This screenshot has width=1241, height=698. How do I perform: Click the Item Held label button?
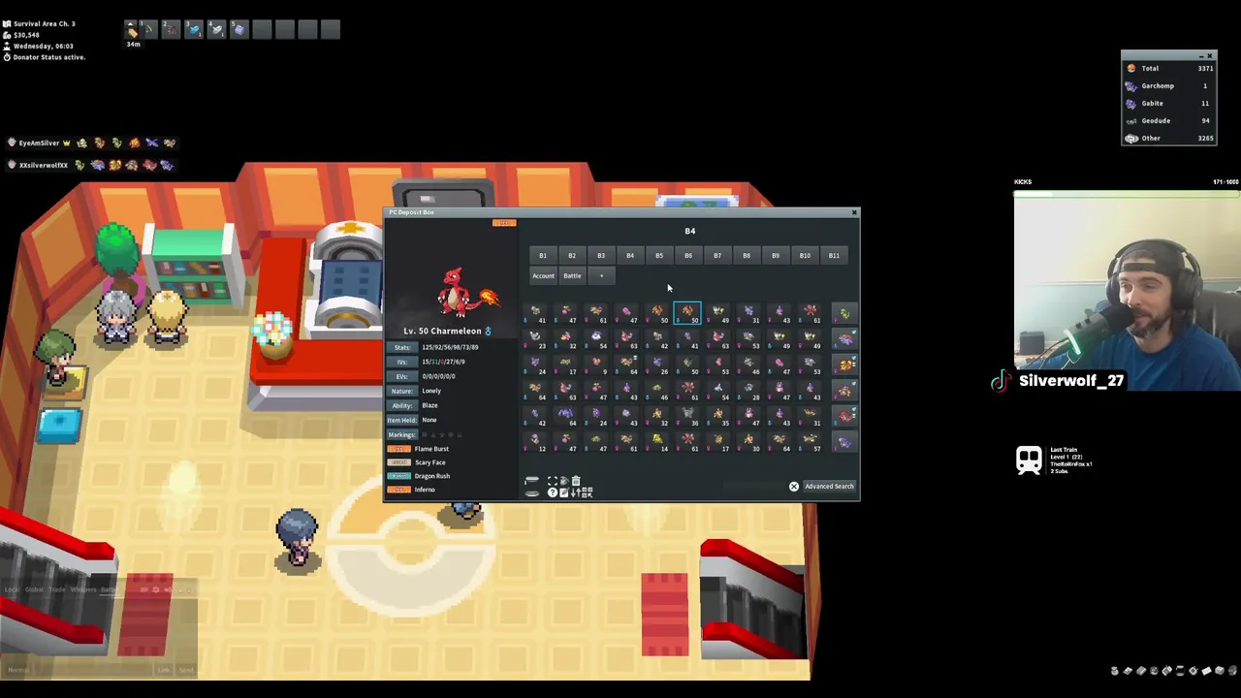click(x=402, y=420)
